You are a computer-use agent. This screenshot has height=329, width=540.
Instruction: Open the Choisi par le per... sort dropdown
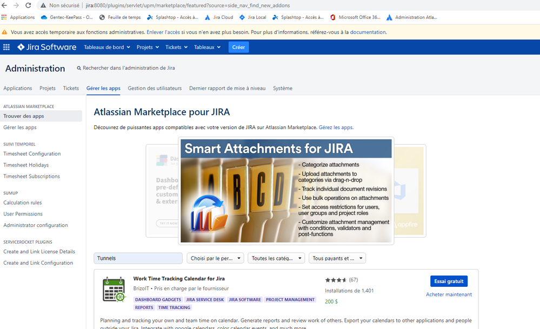coord(215,258)
